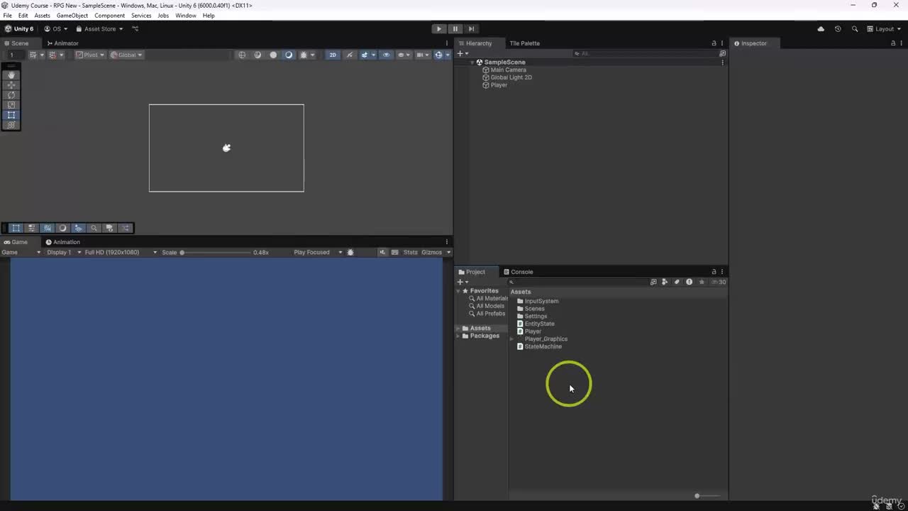The height and width of the screenshot is (511, 908).
Task: Open the GameObject menu
Action: tap(72, 16)
